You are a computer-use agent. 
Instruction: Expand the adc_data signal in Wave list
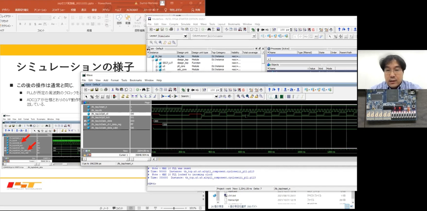[85, 121]
